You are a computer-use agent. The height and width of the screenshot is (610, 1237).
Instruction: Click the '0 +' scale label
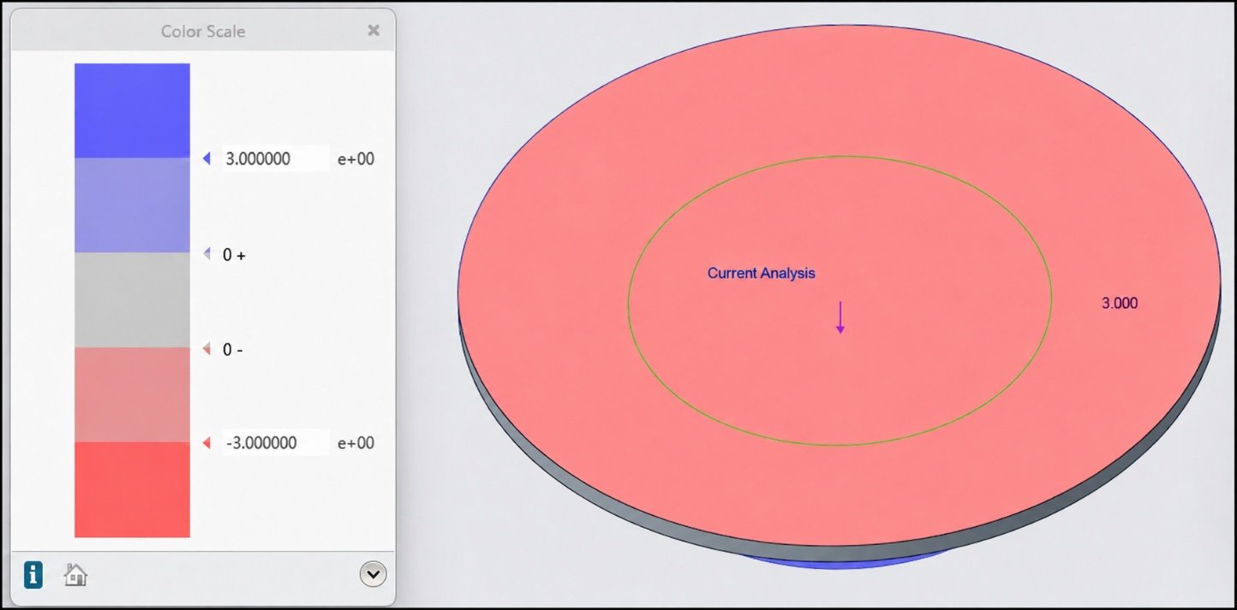click(234, 255)
